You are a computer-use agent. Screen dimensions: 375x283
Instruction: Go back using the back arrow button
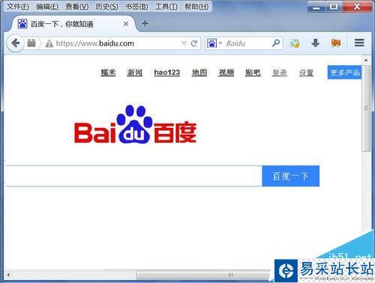[x=16, y=43]
